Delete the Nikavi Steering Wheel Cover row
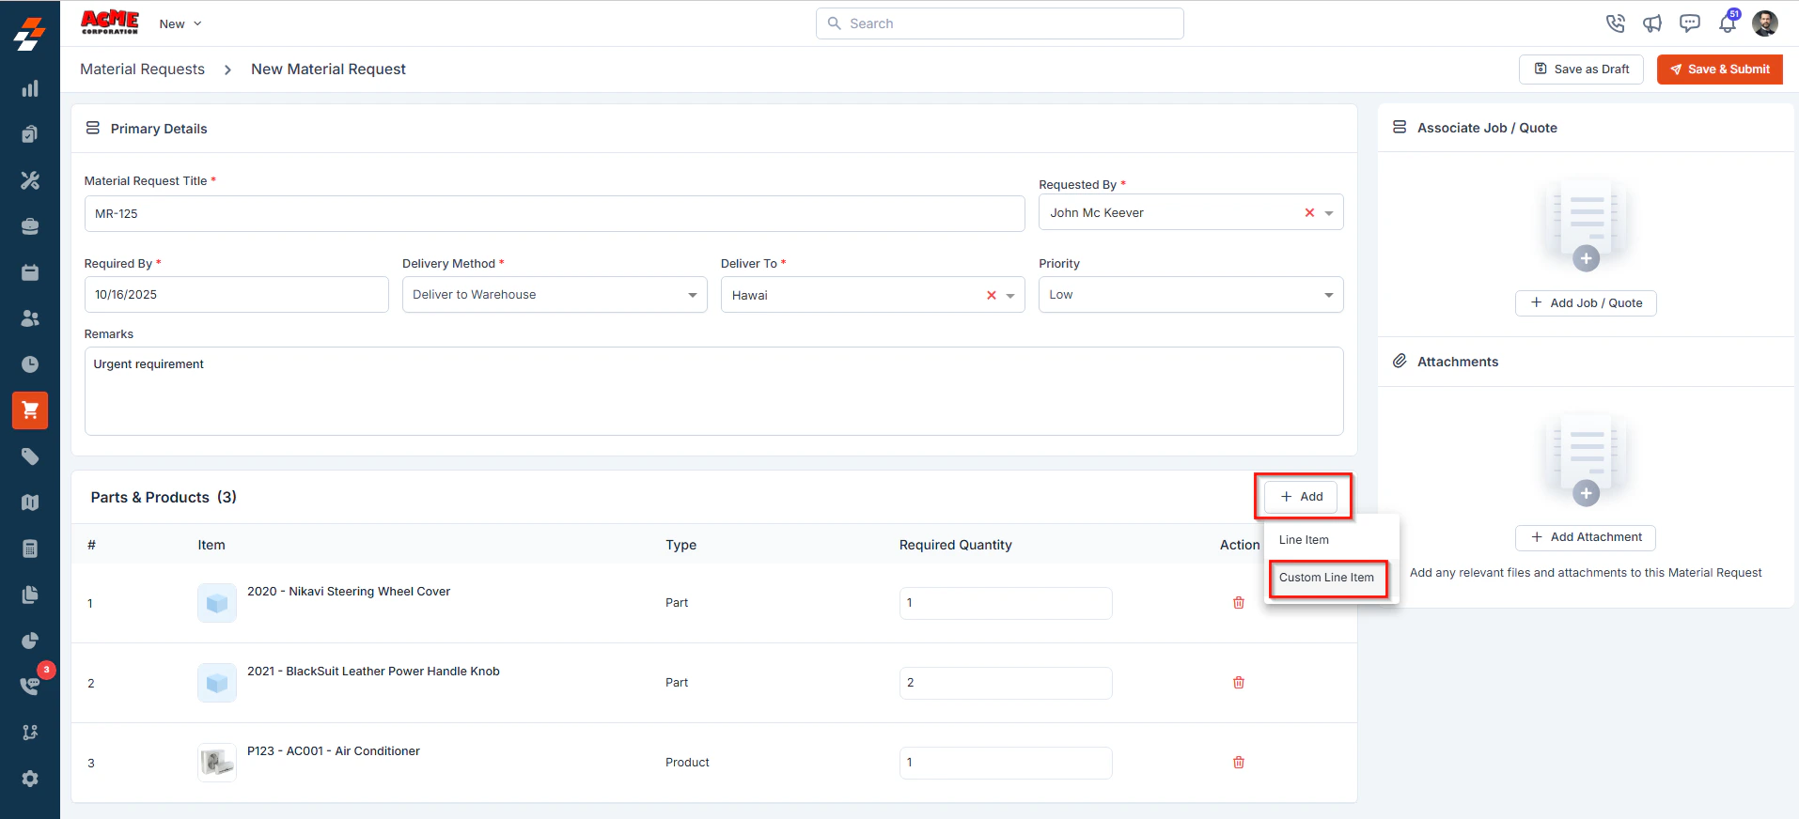This screenshot has width=1799, height=819. coord(1239,603)
